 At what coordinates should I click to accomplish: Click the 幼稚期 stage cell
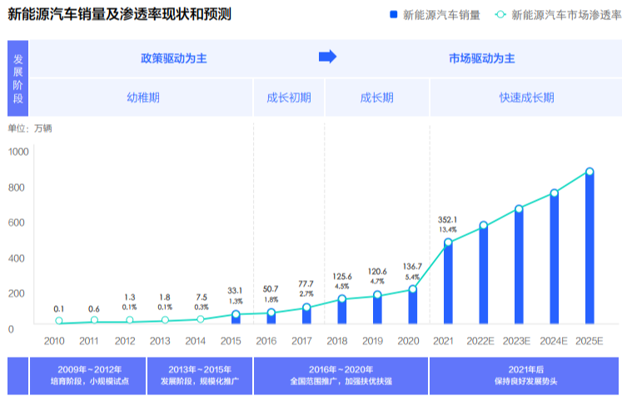141,98
